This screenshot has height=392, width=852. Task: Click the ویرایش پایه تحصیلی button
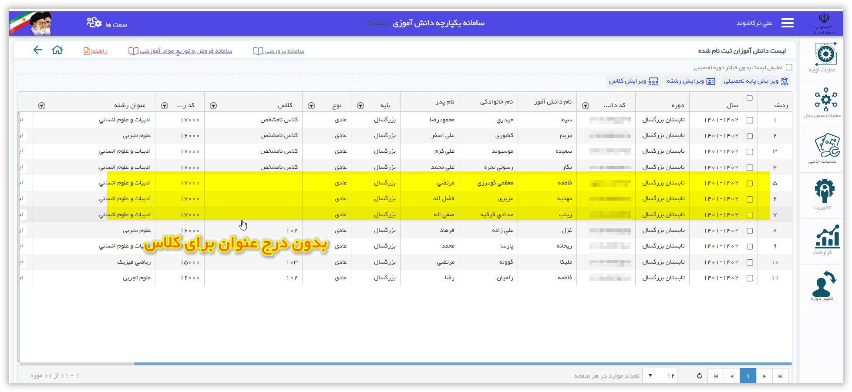(756, 81)
